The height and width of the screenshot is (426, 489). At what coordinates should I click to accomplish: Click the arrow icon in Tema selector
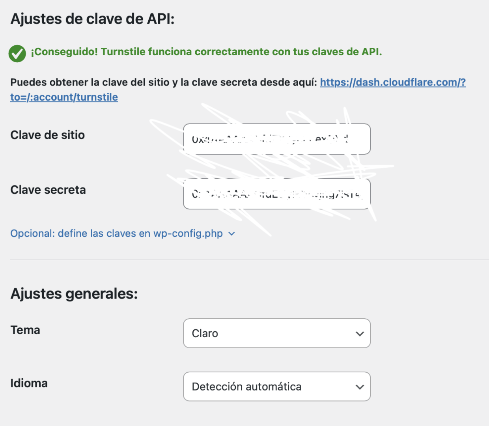click(359, 334)
